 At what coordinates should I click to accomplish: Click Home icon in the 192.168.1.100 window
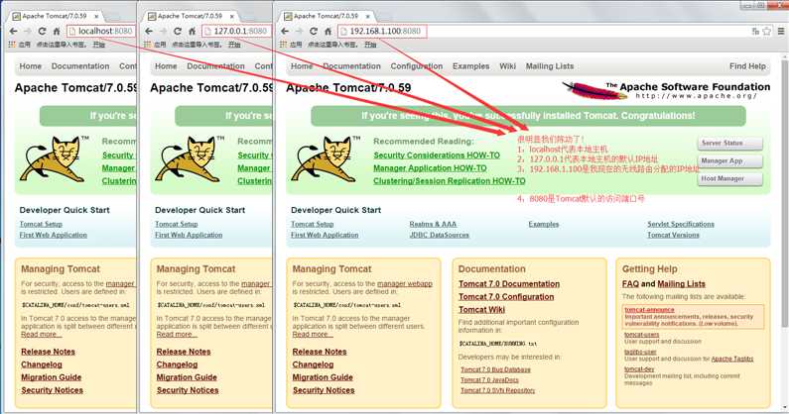[328, 31]
